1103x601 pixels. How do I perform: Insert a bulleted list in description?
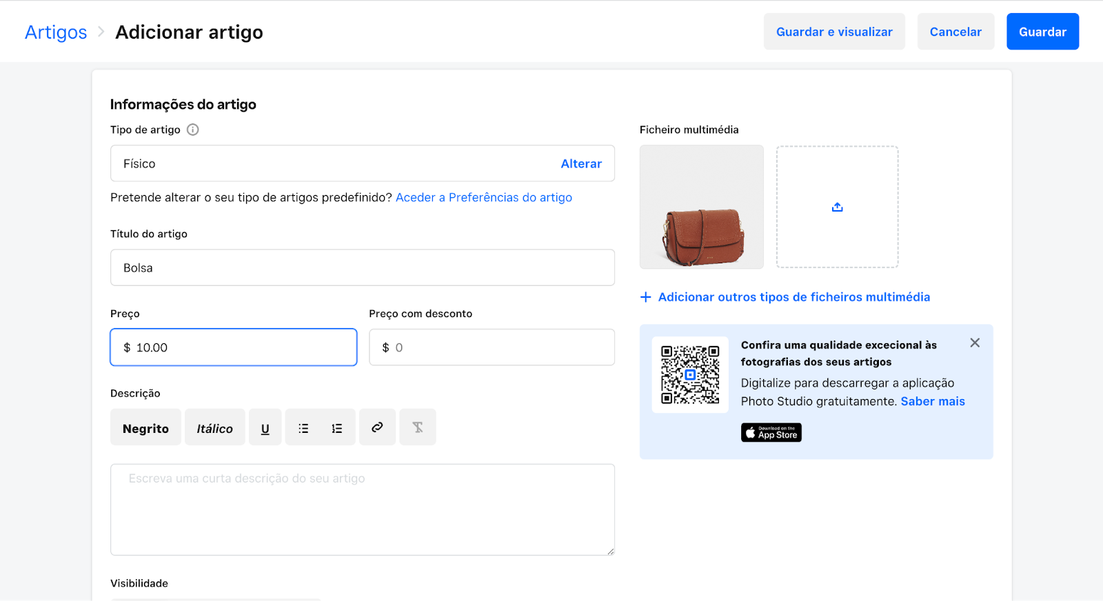[x=303, y=428]
